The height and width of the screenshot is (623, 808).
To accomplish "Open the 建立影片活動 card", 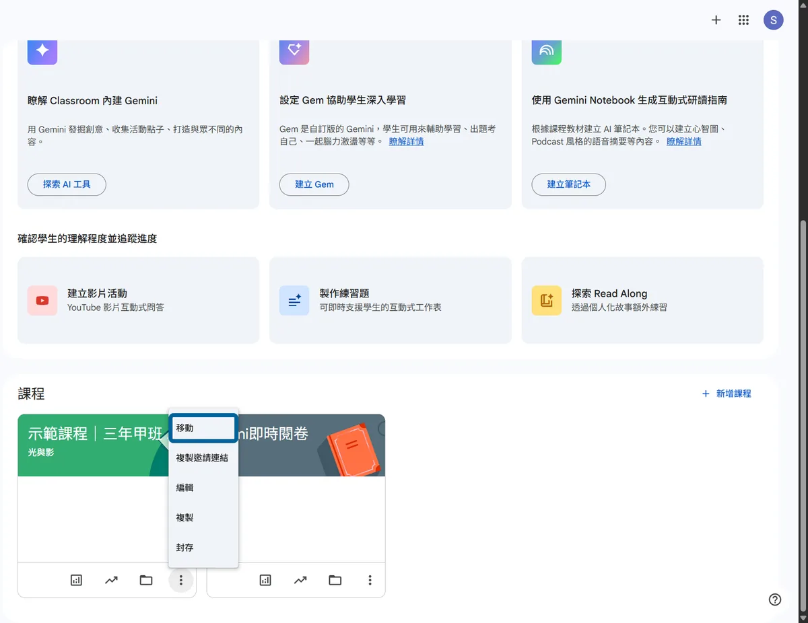I will click(138, 300).
